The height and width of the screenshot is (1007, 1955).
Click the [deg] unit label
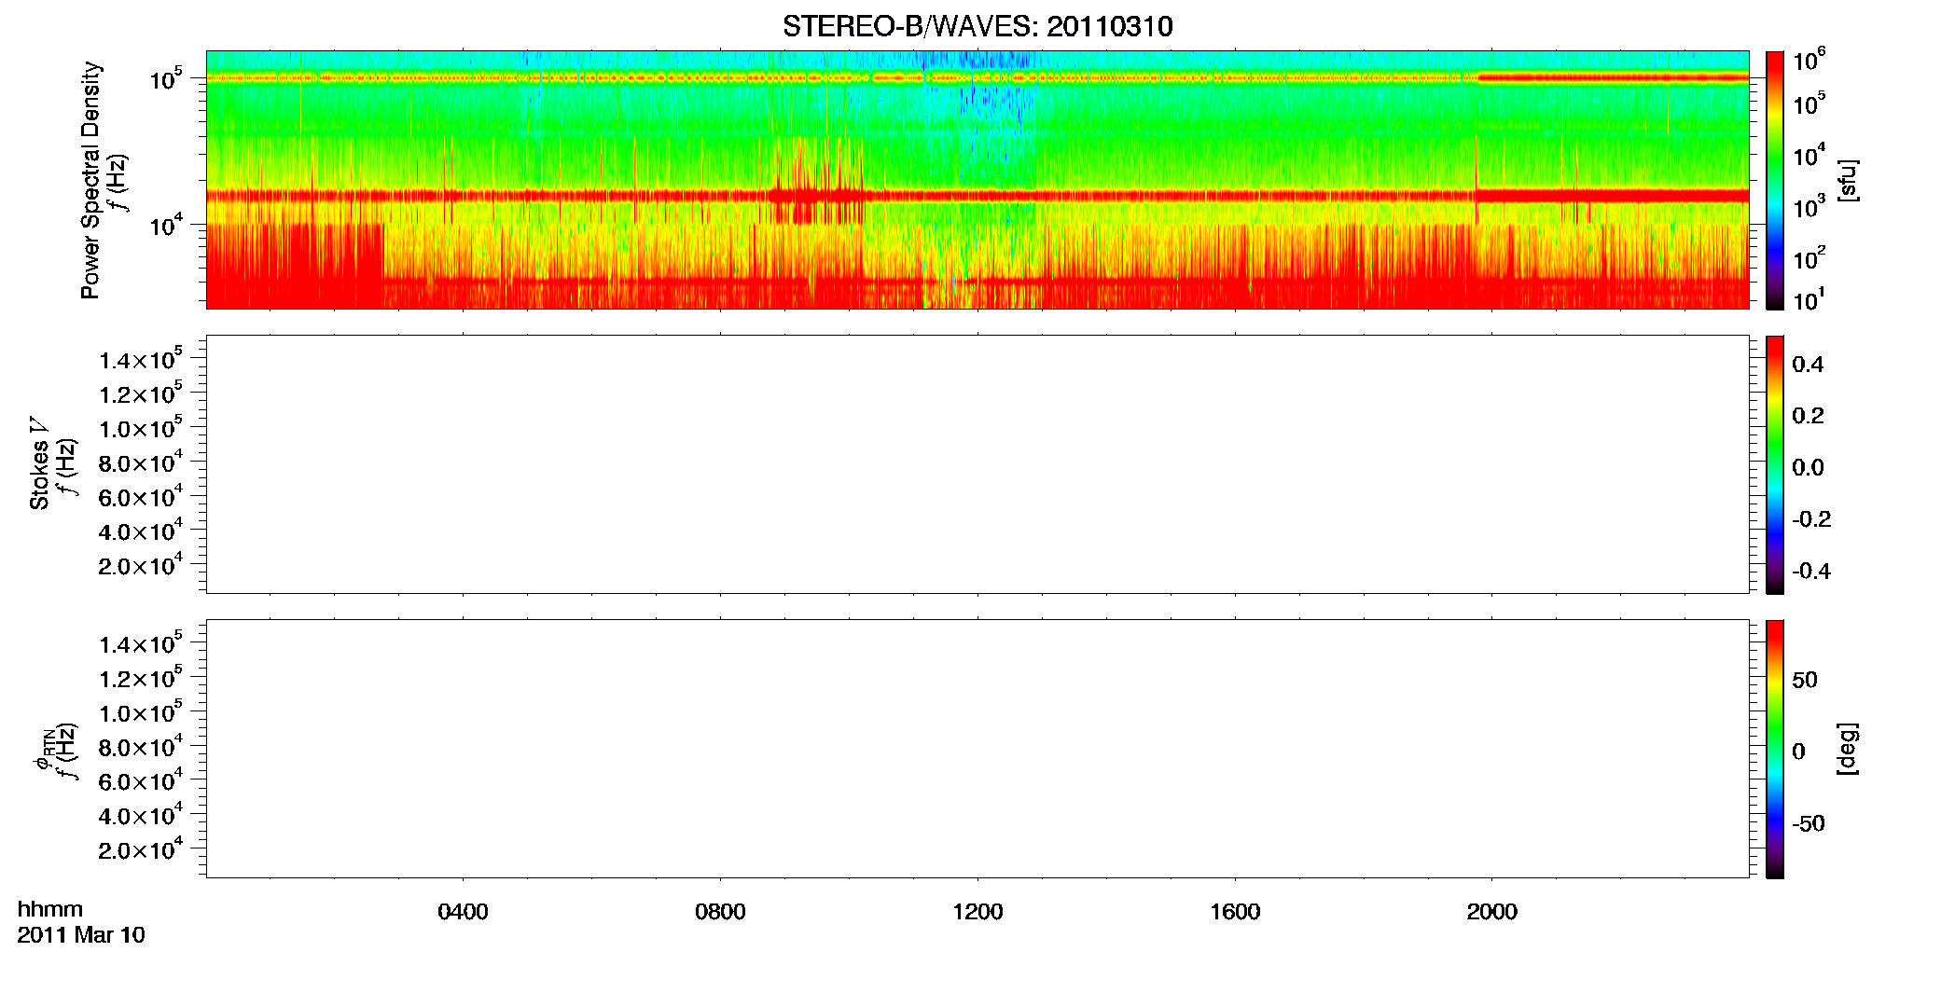click(x=1847, y=749)
